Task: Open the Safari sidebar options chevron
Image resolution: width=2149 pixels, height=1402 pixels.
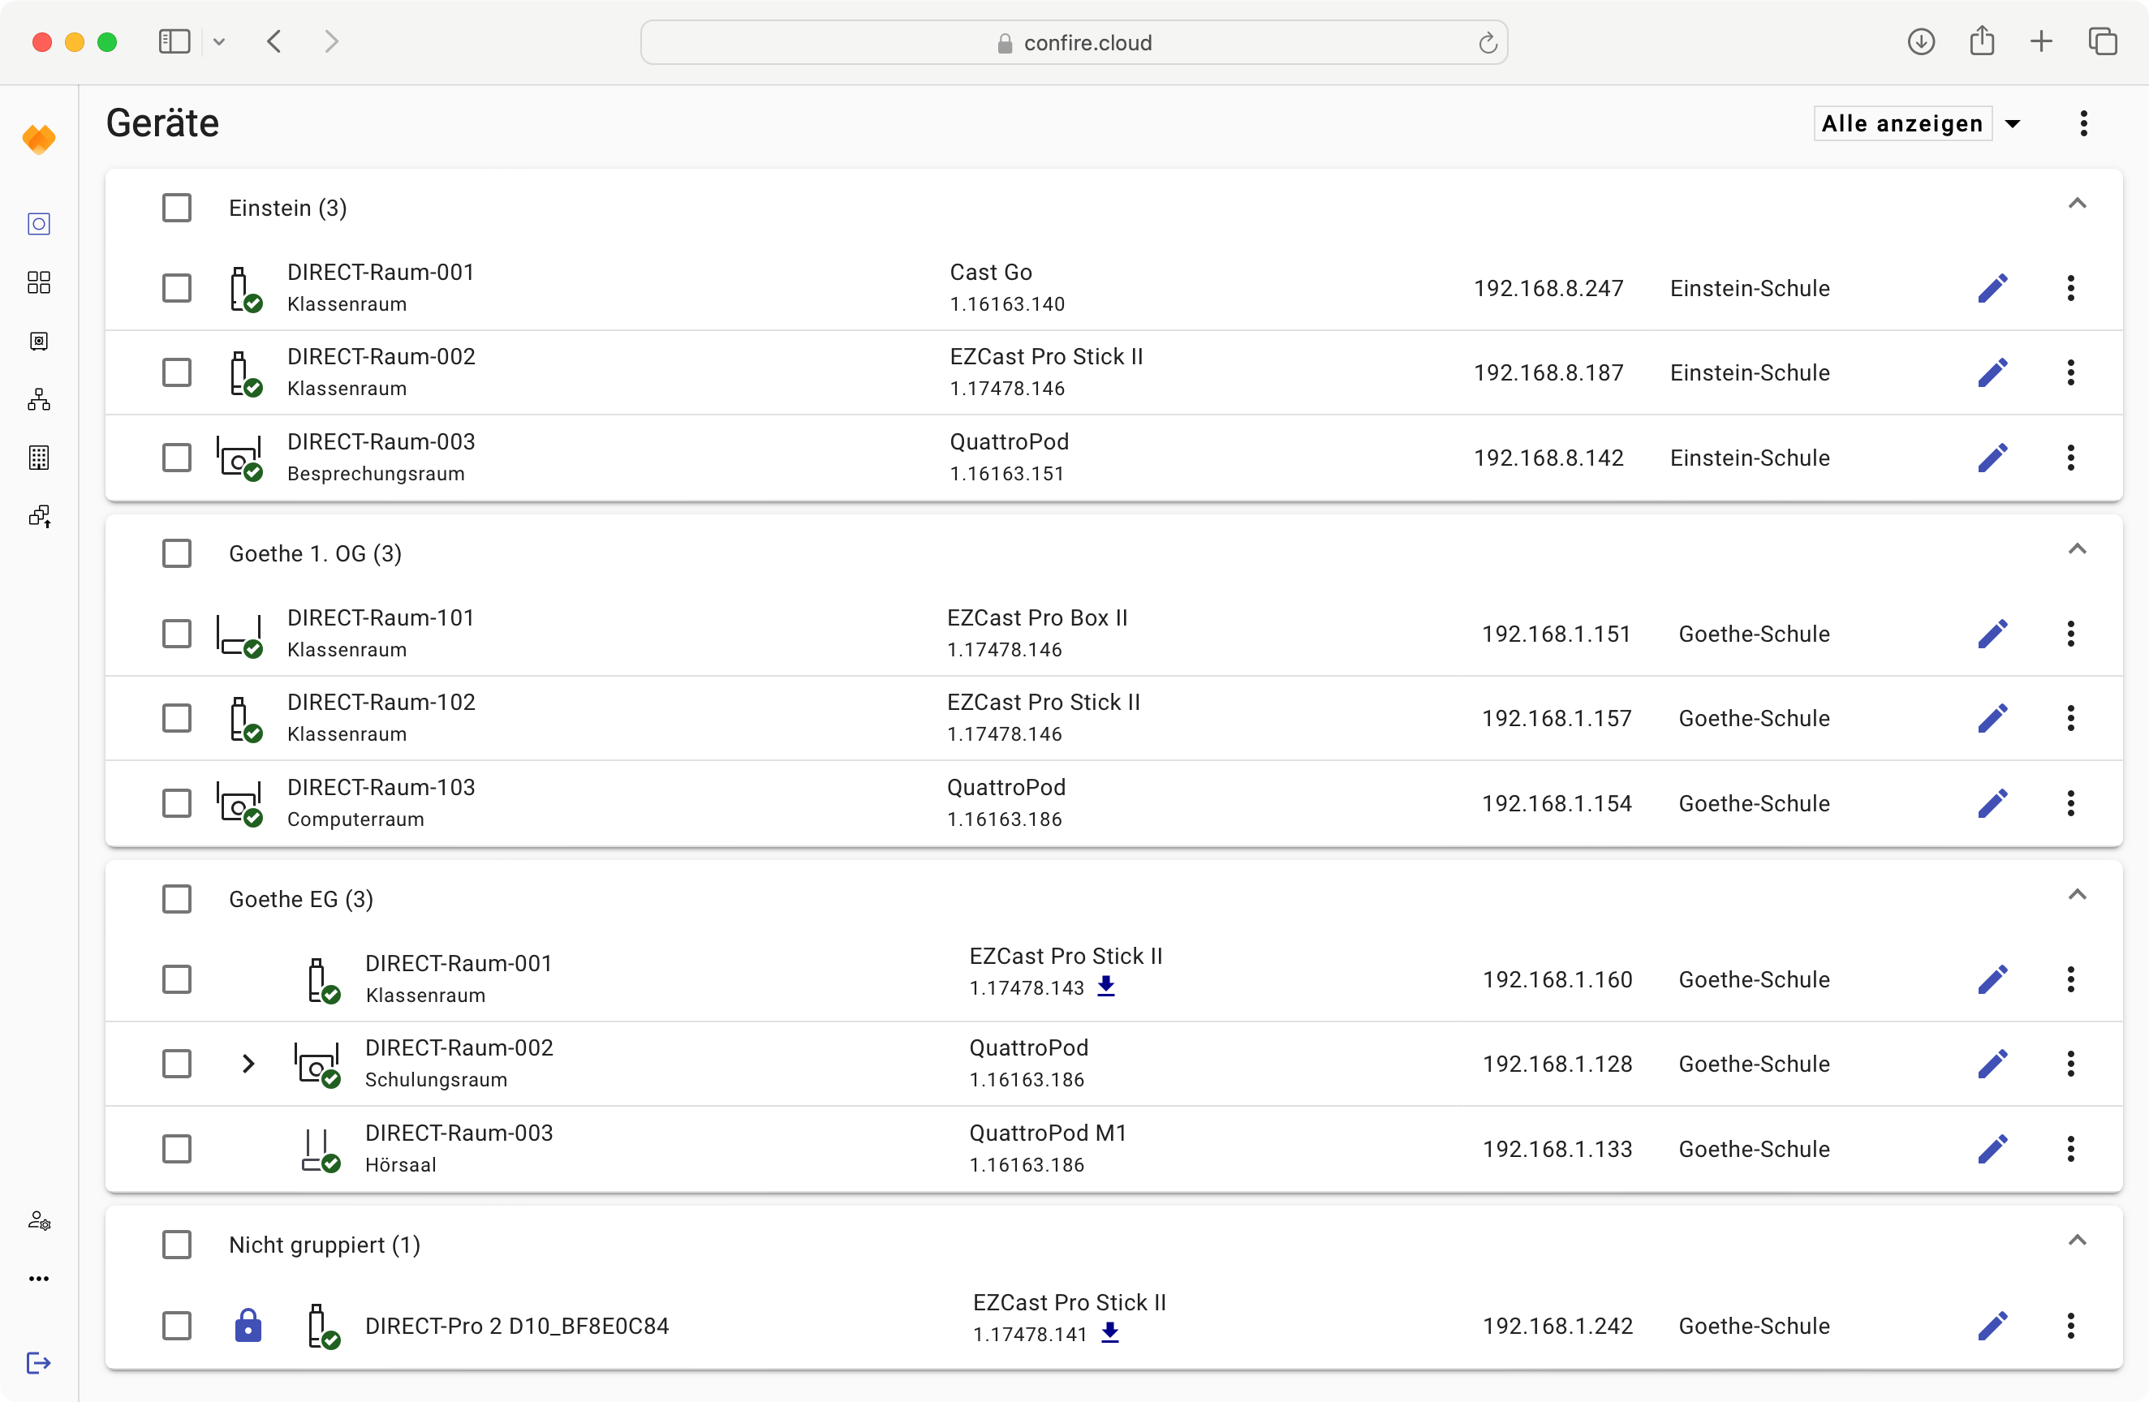Action: click(218, 41)
